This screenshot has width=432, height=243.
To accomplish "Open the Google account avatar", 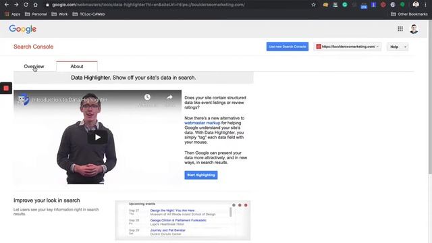I will pos(414,28).
